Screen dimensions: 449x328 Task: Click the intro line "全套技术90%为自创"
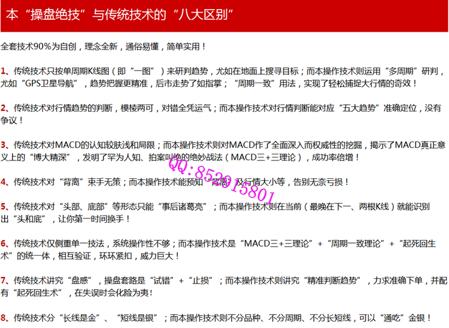[40, 46]
